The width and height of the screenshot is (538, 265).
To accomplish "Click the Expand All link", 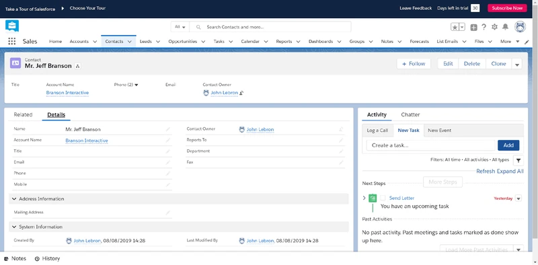I will click(x=510, y=172).
